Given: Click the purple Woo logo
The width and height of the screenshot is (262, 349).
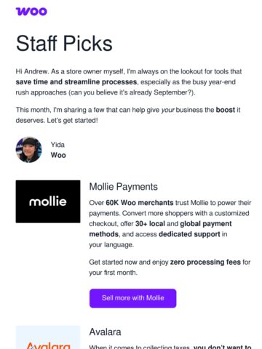Looking at the screenshot, I should (x=31, y=12).
